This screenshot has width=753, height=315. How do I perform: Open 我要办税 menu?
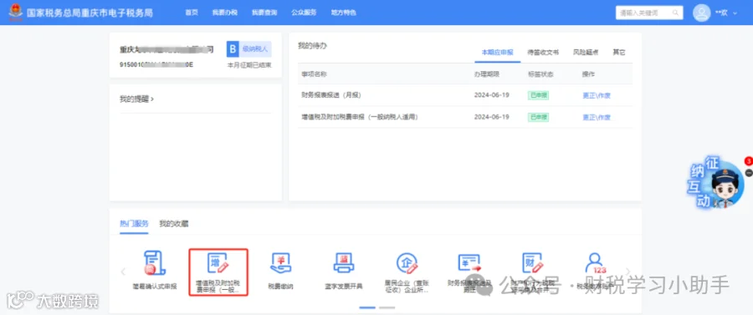pyautogui.click(x=225, y=13)
